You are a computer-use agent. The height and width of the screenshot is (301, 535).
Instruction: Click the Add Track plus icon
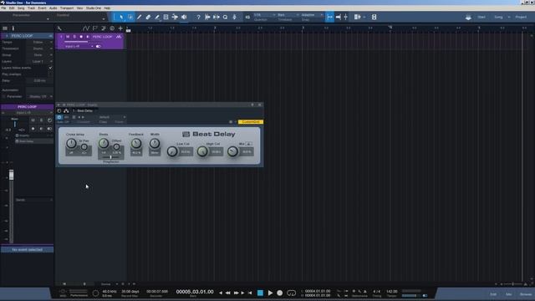(x=120, y=28)
